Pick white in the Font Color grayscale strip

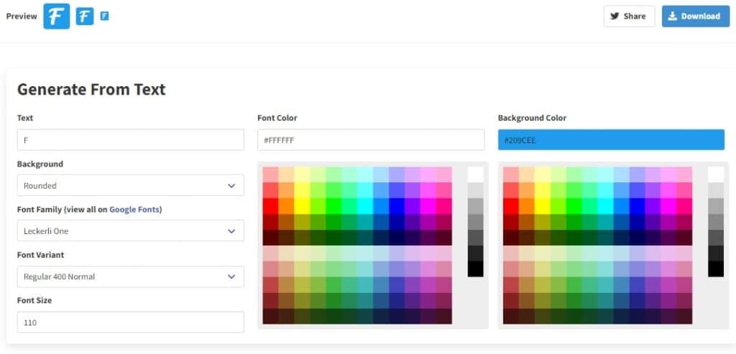tap(476, 174)
